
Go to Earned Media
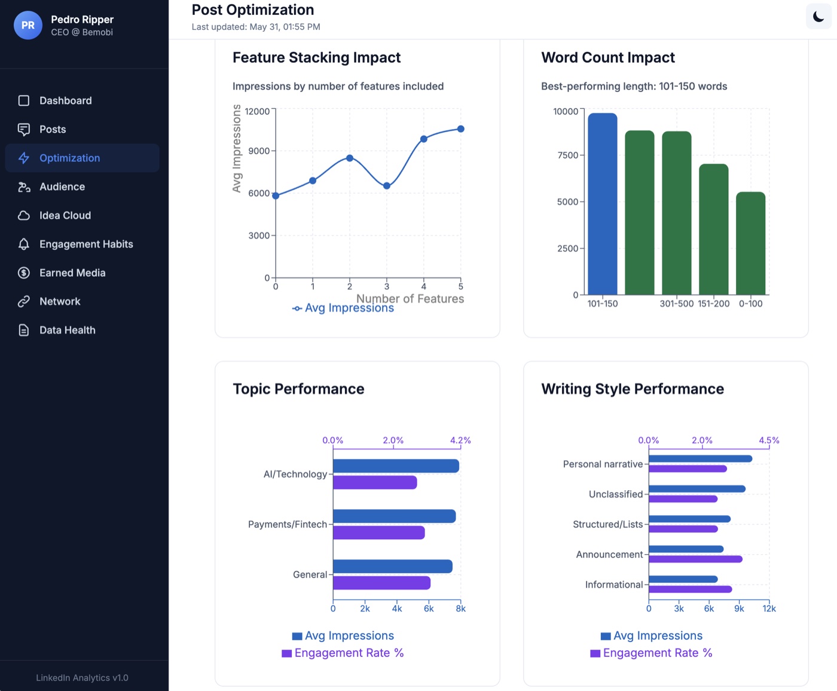click(x=83, y=273)
